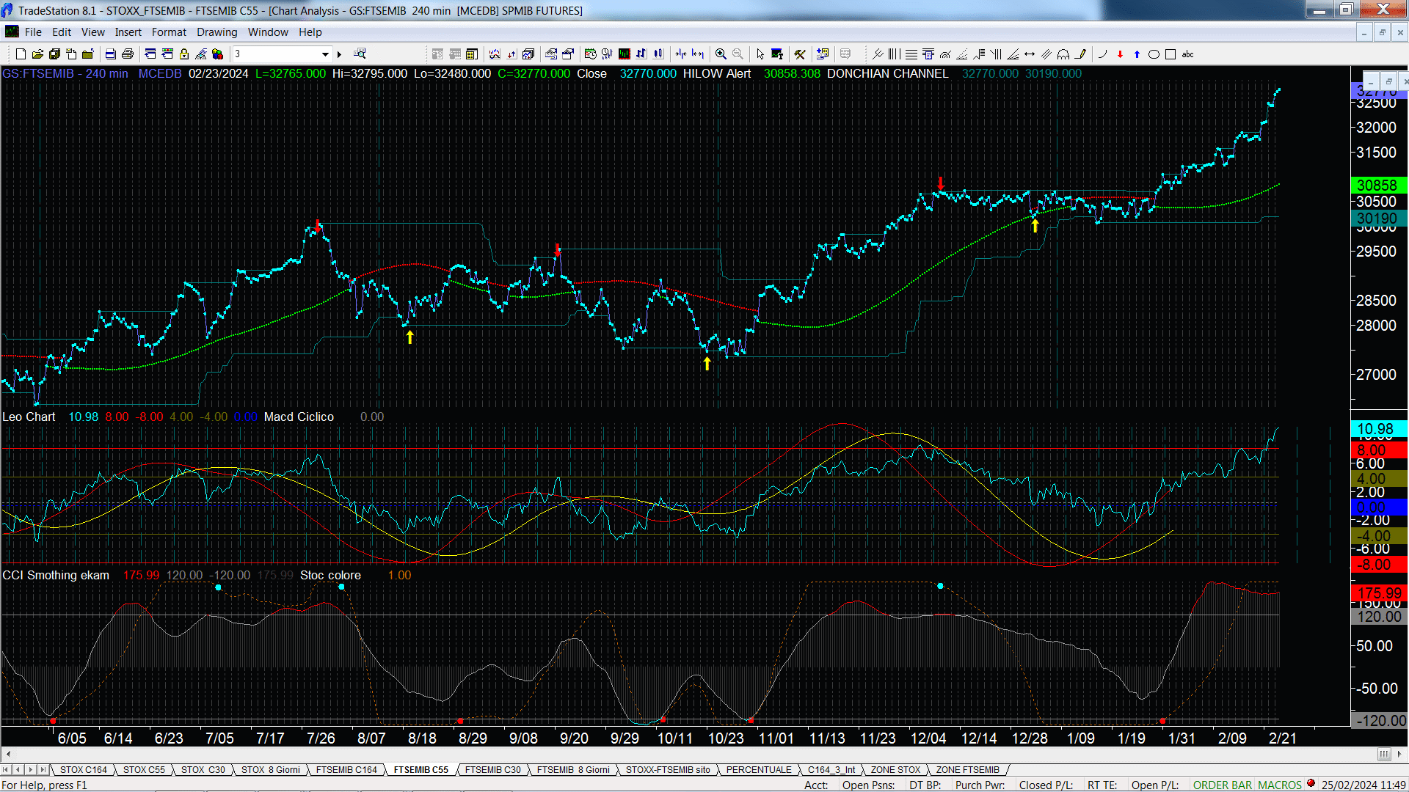The height and width of the screenshot is (792, 1409).
Task: Click the green 30858 price marker
Action: pyautogui.click(x=1378, y=186)
